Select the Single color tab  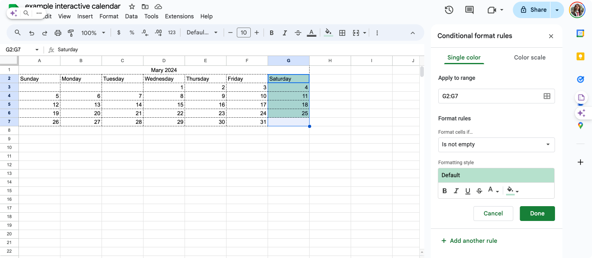(464, 57)
